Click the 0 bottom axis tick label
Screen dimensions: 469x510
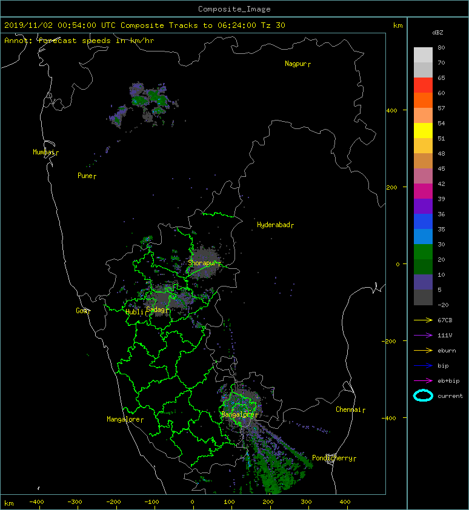[192, 502]
